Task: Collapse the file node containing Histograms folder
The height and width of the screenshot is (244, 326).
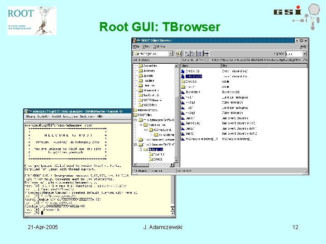Action: 135,145
